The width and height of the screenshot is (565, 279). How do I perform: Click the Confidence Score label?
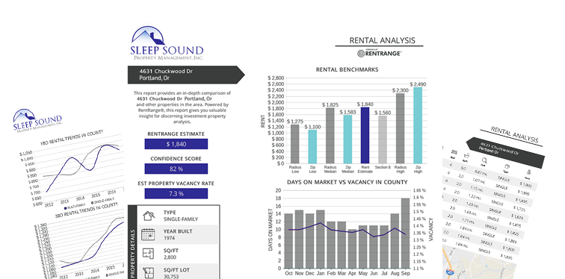tap(176, 159)
